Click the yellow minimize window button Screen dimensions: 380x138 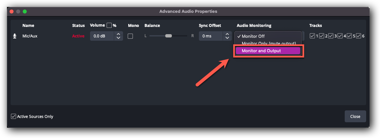tap(18, 11)
